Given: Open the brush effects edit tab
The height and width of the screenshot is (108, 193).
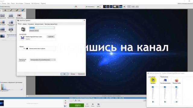Looking at the screenshot, I should click(x=11, y=10).
